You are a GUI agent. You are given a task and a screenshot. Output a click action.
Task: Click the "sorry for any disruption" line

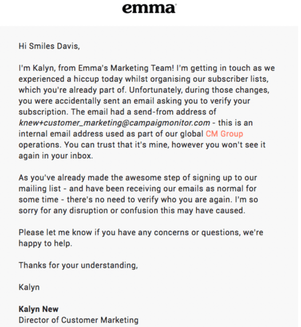tap(132, 211)
